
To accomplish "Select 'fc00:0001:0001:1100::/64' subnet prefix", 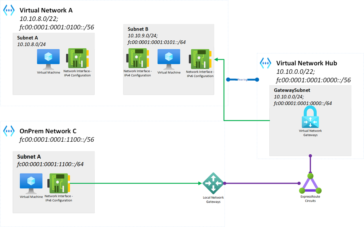I will [x=50, y=164].
